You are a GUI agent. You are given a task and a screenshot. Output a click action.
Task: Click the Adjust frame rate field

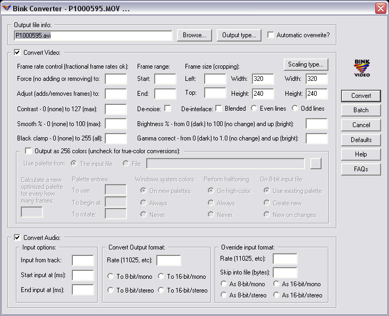click(x=116, y=94)
